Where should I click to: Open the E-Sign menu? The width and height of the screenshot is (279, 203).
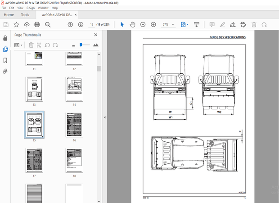[31, 8]
